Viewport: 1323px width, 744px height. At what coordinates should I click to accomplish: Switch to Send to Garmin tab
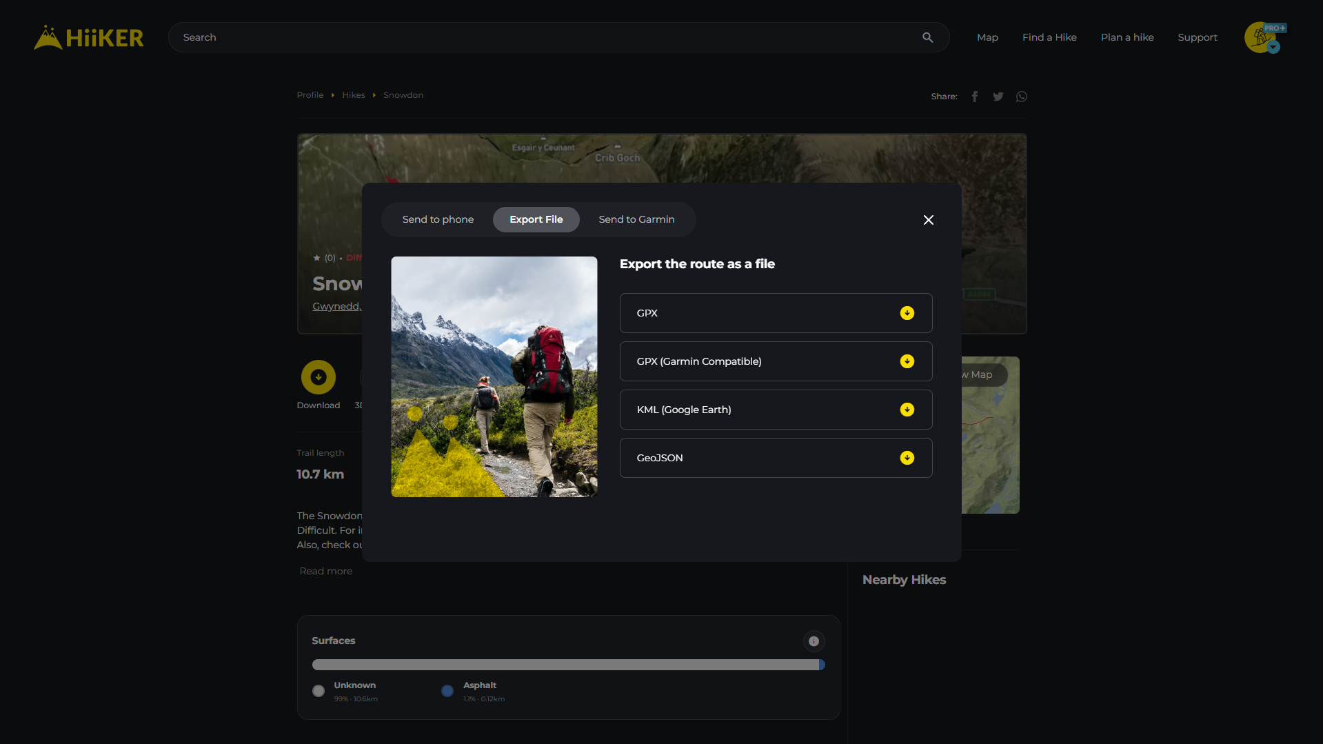636,219
